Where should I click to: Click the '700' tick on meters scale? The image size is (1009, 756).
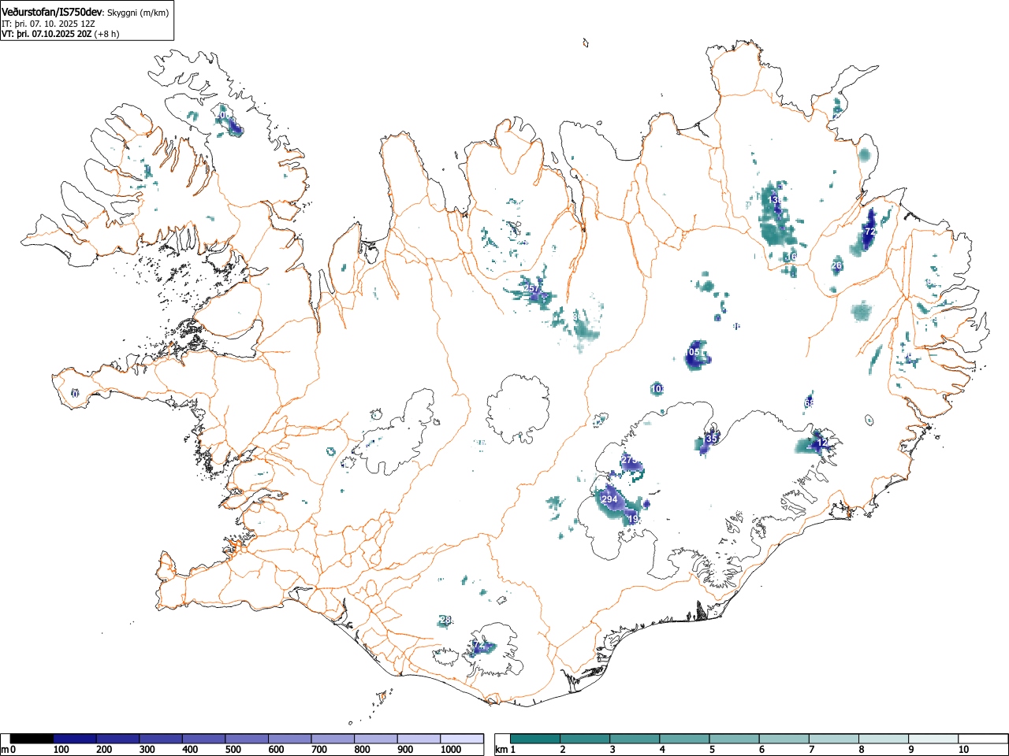click(x=320, y=750)
